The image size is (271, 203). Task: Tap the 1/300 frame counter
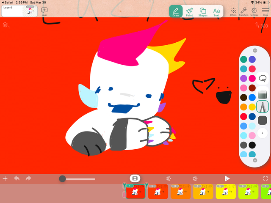pos(262,25)
